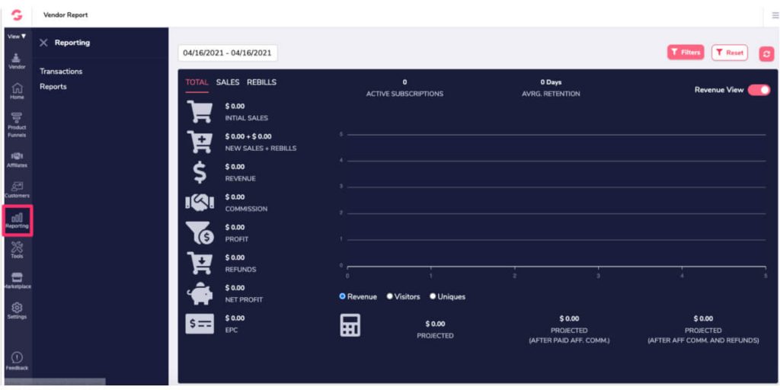Screen dimensions: 780x390
Task: Click the pink refresh icon button
Action: (766, 54)
